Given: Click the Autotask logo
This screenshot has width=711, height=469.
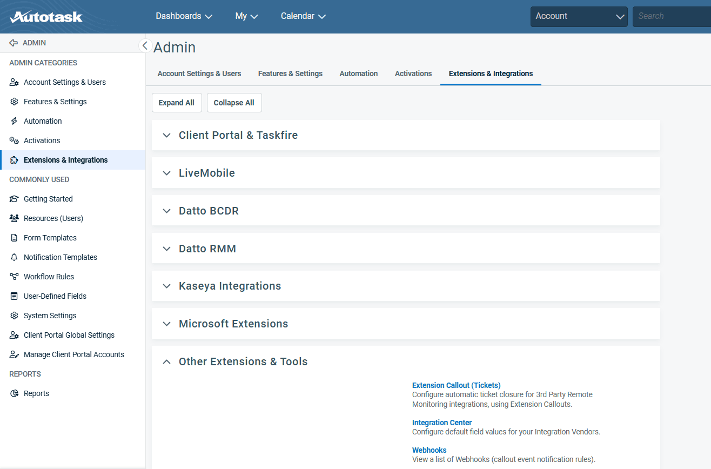Looking at the screenshot, I should pos(46,17).
